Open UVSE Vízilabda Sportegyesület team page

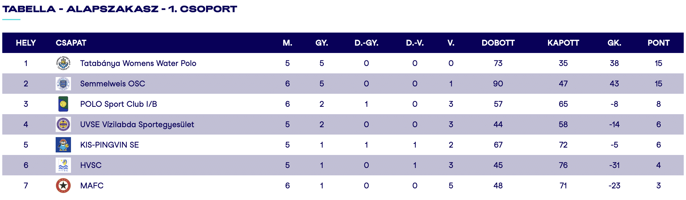tap(137, 124)
